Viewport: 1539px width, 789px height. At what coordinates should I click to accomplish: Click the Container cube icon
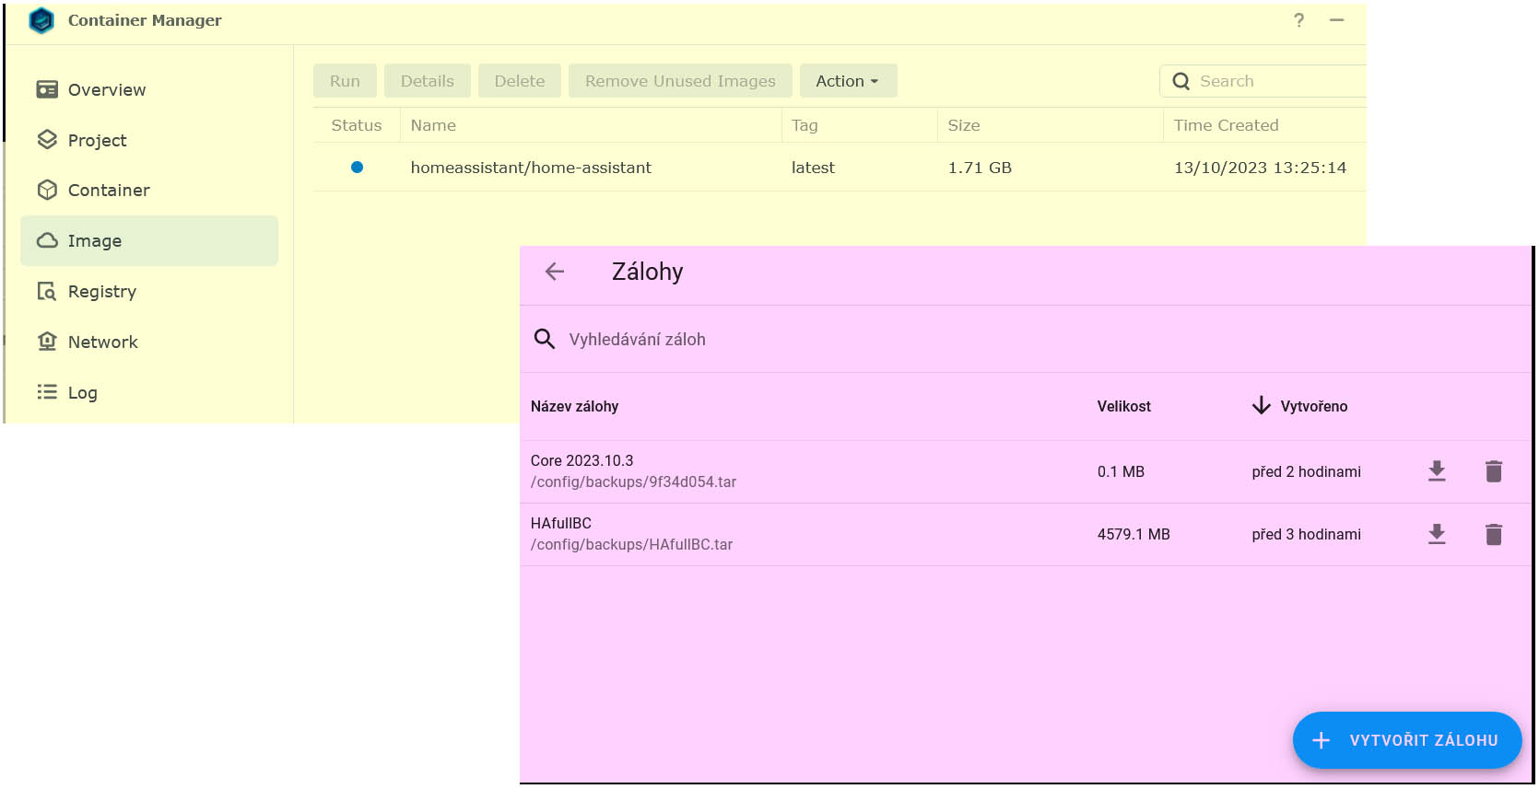[47, 190]
